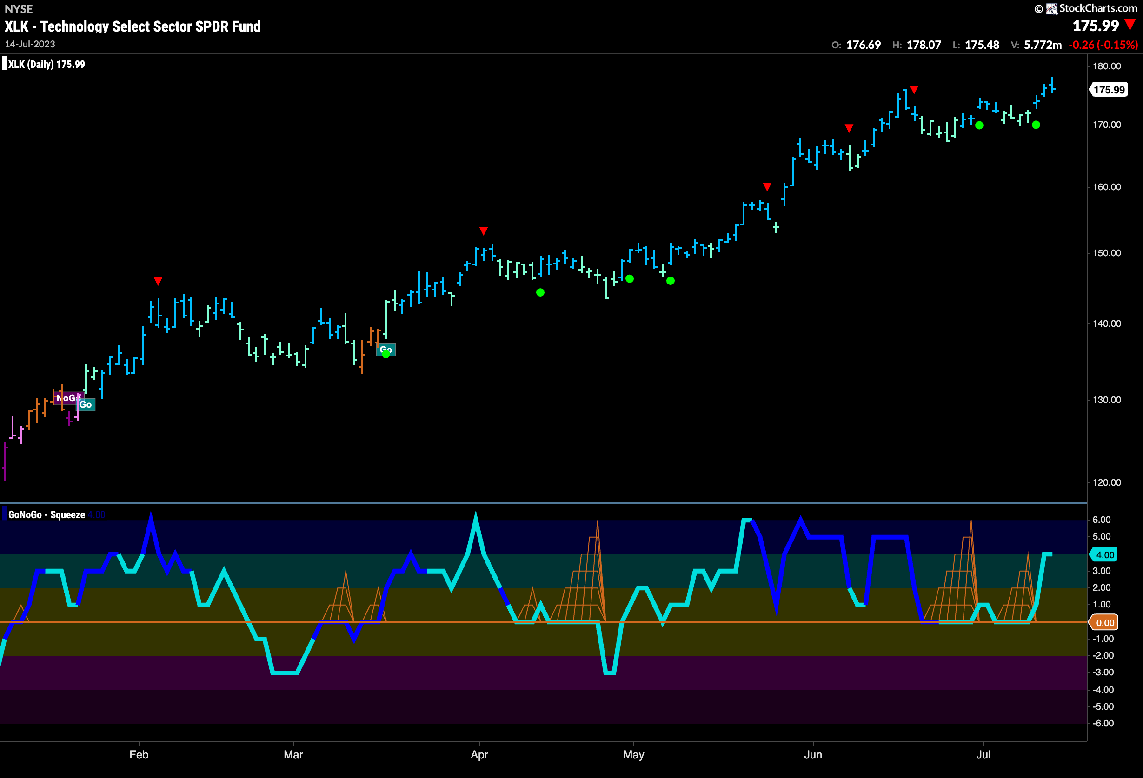This screenshot has width=1143, height=778.
Task: Click the open value 176.69
Action: click(x=863, y=45)
